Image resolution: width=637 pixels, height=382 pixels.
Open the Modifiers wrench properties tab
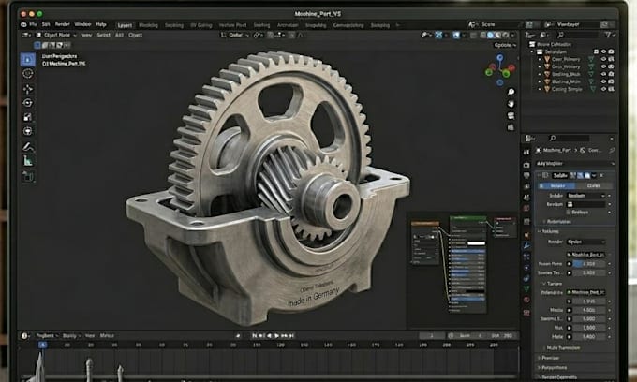[x=526, y=246]
